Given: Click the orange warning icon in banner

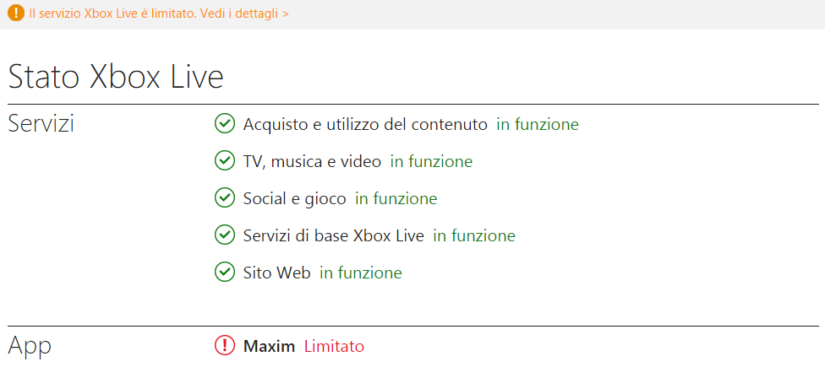Looking at the screenshot, I should click(x=15, y=14).
